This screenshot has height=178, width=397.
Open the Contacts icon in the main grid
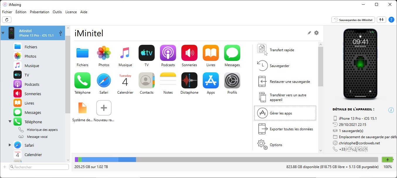(146, 81)
